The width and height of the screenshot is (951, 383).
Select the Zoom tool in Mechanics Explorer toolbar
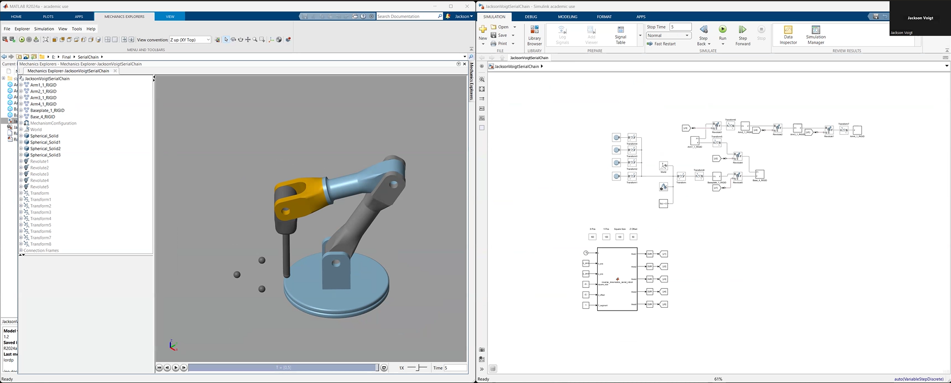(255, 40)
